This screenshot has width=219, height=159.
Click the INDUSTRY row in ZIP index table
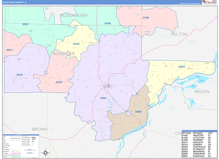coord(199,135)
